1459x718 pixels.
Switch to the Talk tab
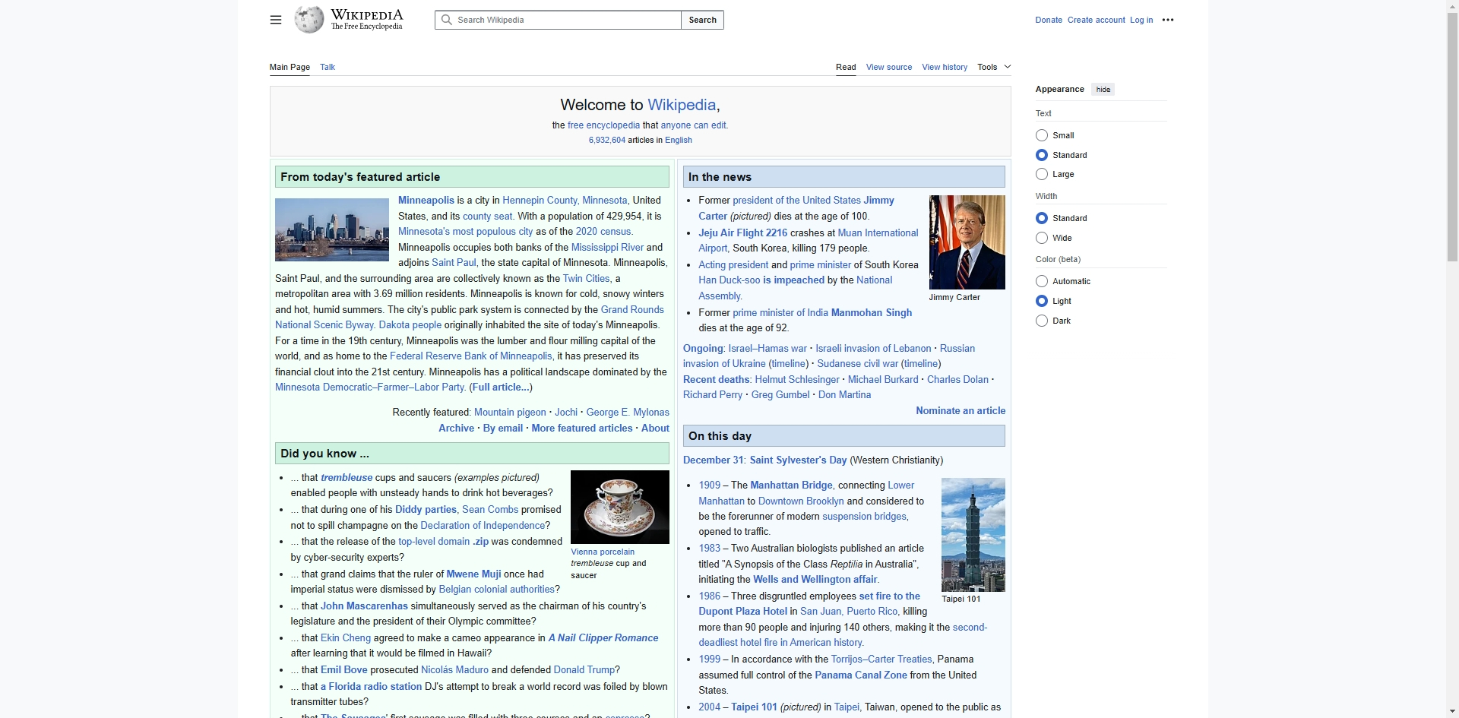328,67
